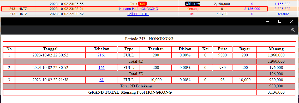Click the GRAND TOTAL Menang Pool HONGKONG label
This screenshot has height=103, width=299.
click(x=130, y=92)
